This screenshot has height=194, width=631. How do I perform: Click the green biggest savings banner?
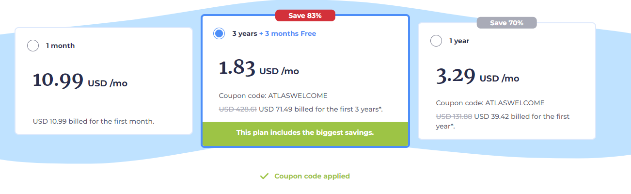tap(305, 132)
